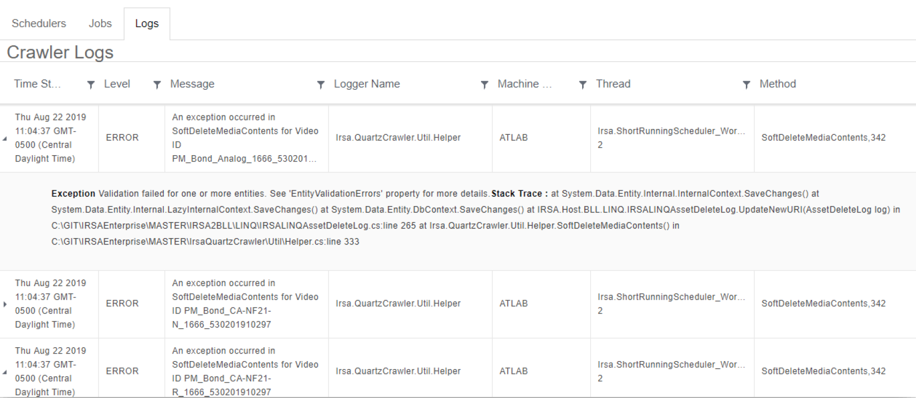Viewport: 916px width, 398px height.
Task: Select the message cell for PM_Bond_Analog video
Action: (x=247, y=138)
